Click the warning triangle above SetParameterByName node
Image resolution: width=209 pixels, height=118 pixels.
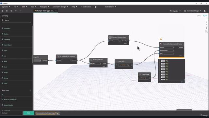click(161, 39)
